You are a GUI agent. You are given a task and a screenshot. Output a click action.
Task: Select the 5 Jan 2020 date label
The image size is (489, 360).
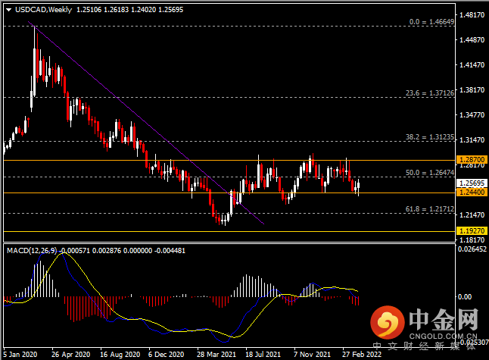point(20,355)
